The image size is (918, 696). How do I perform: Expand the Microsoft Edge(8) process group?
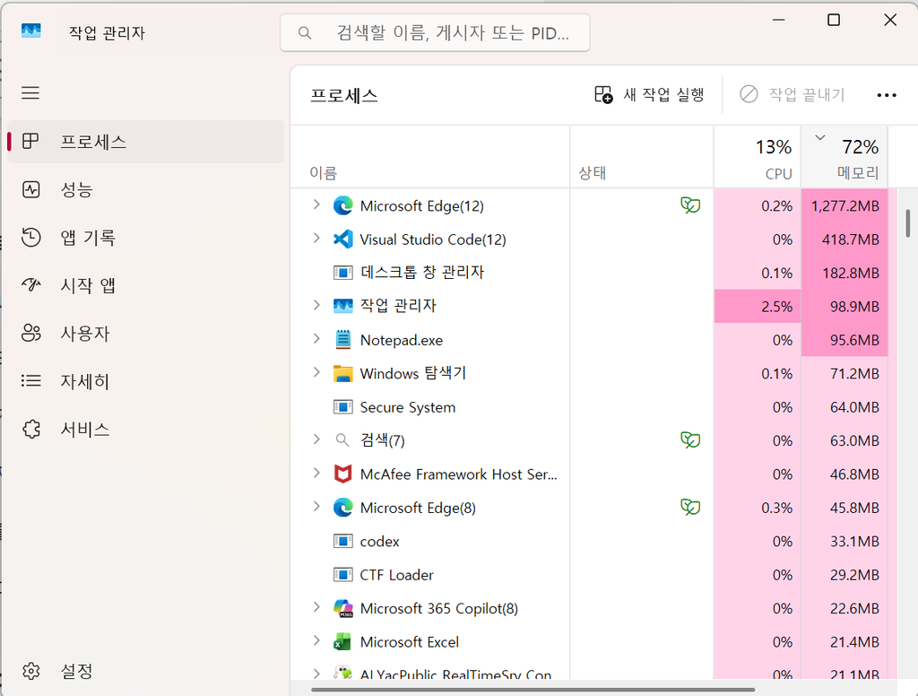pyautogui.click(x=316, y=506)
